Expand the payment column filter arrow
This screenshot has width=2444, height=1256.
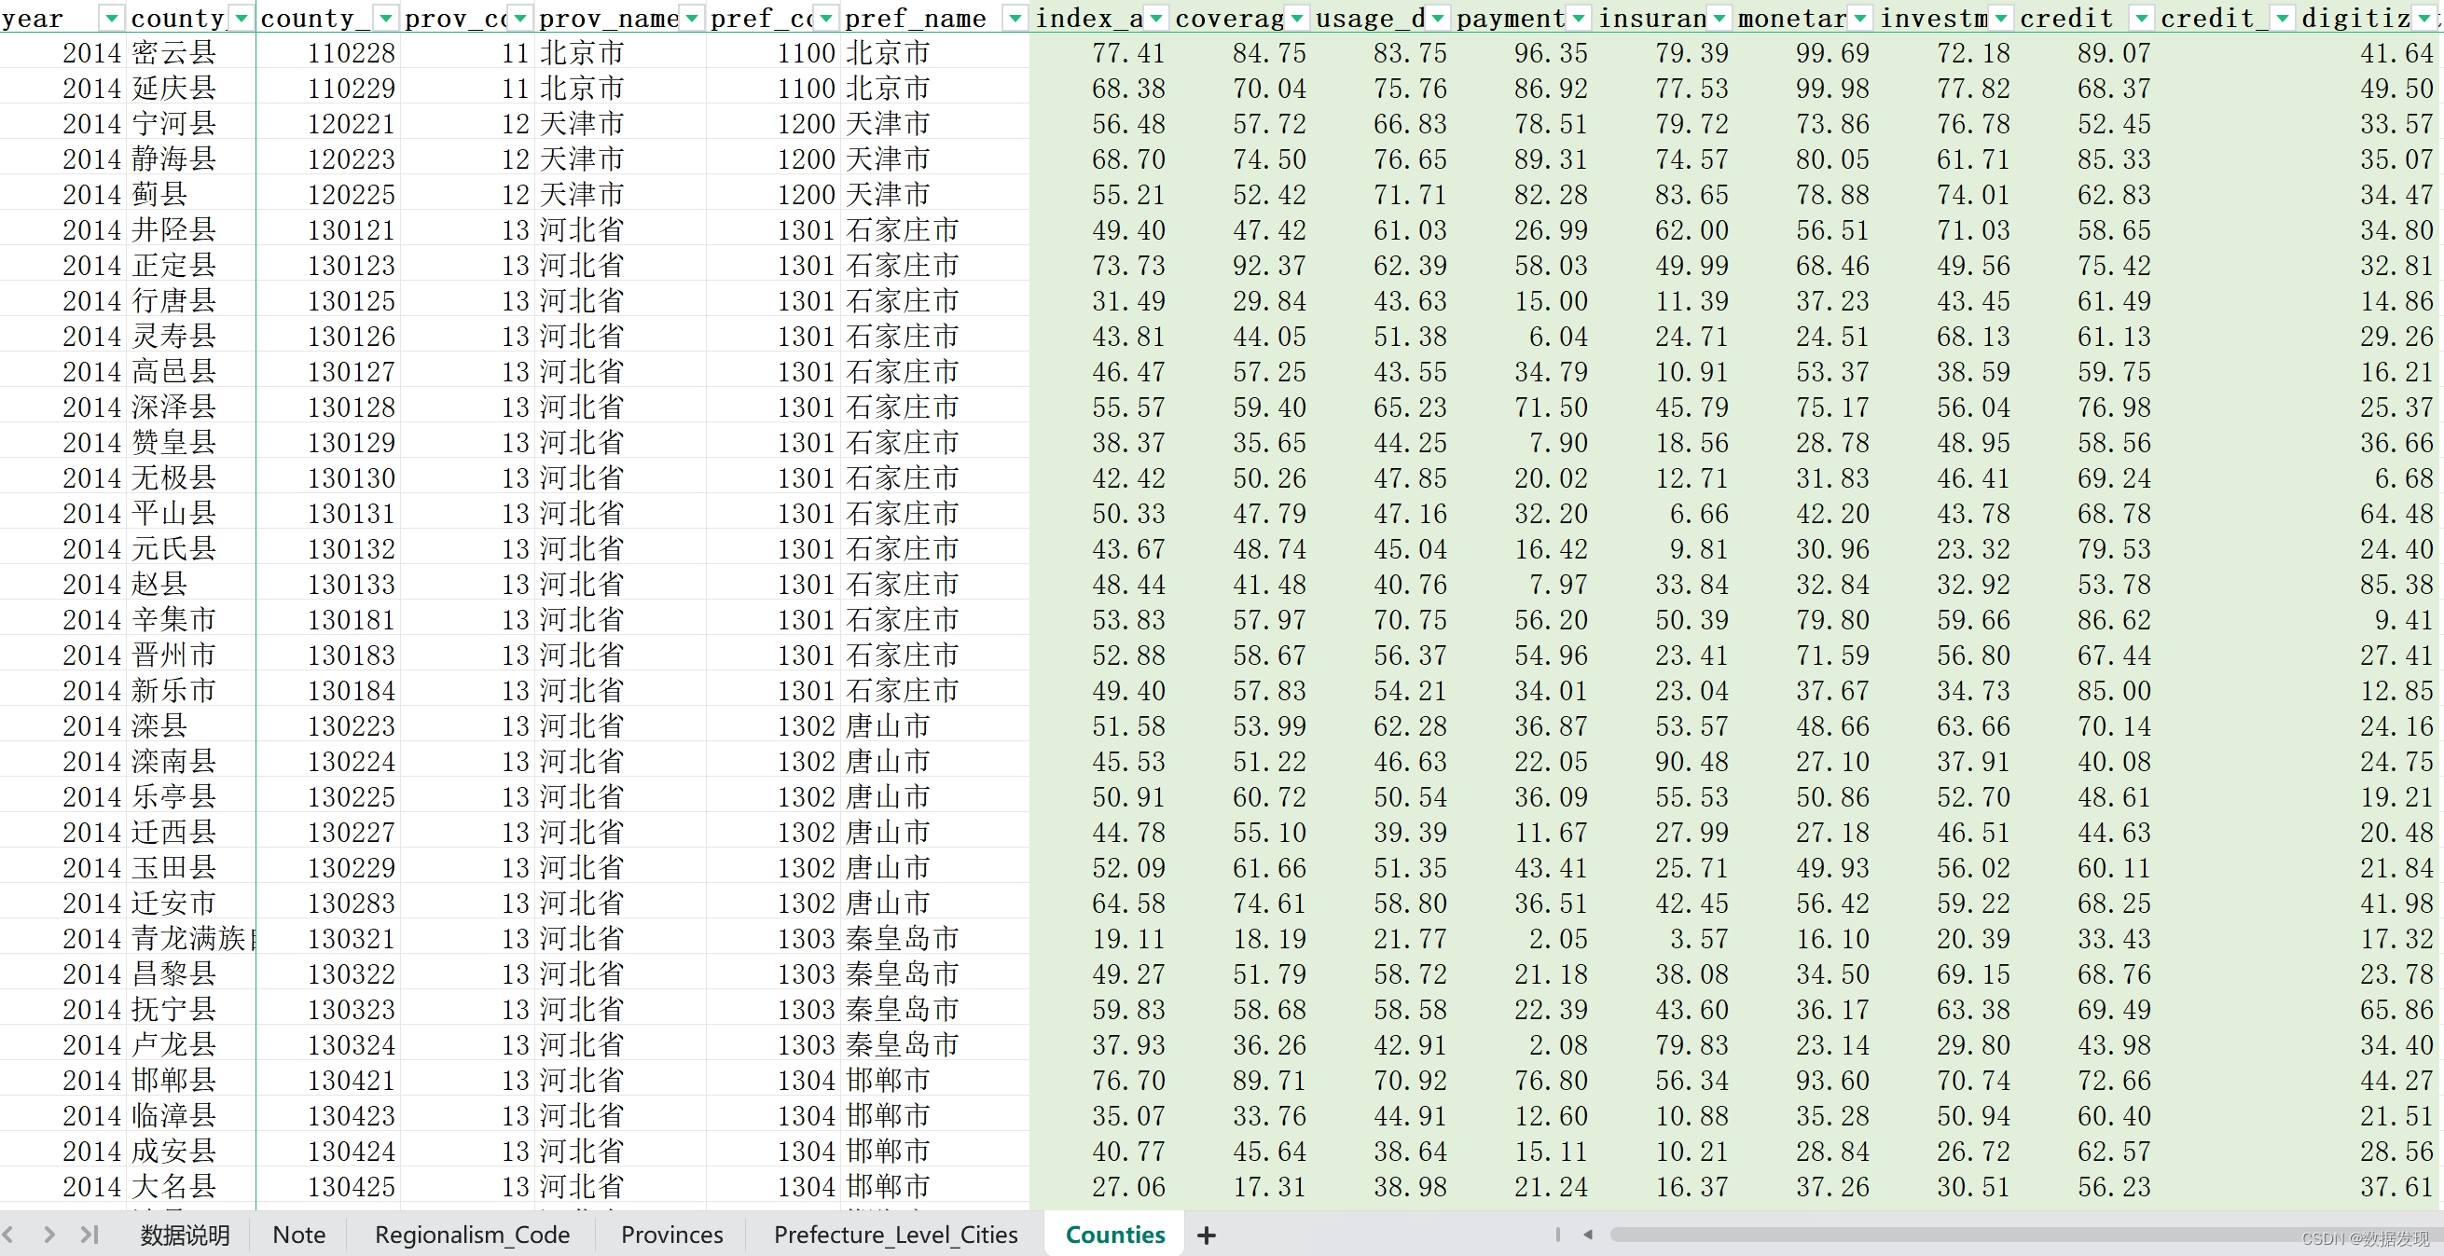[1579, 18]
